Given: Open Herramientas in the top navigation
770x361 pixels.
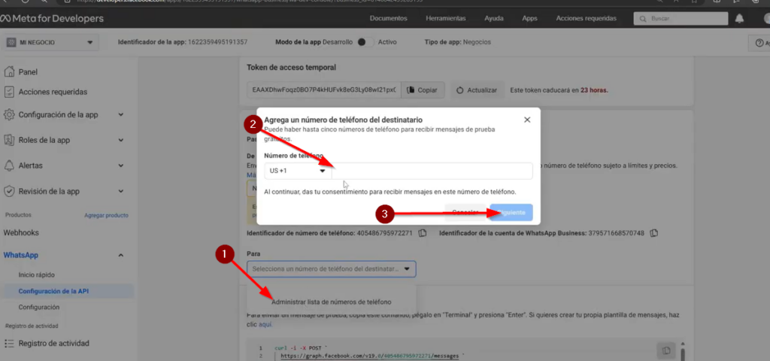Looking at the screenshot, I should [445, 19].
